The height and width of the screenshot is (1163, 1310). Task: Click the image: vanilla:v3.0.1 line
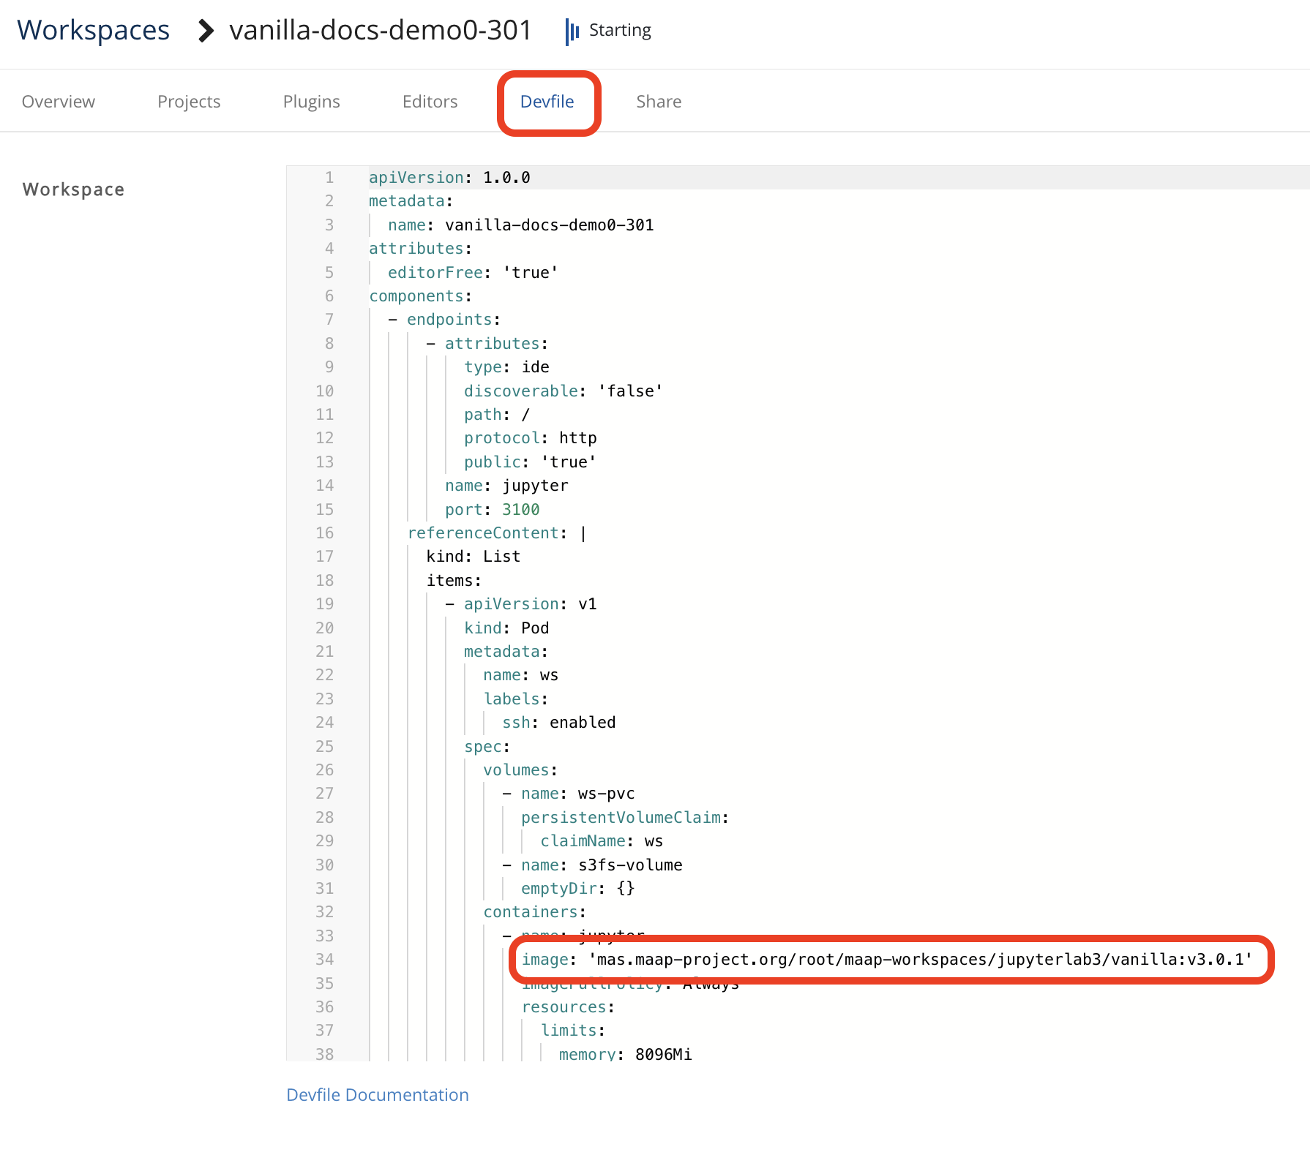(x=887, y=960)
